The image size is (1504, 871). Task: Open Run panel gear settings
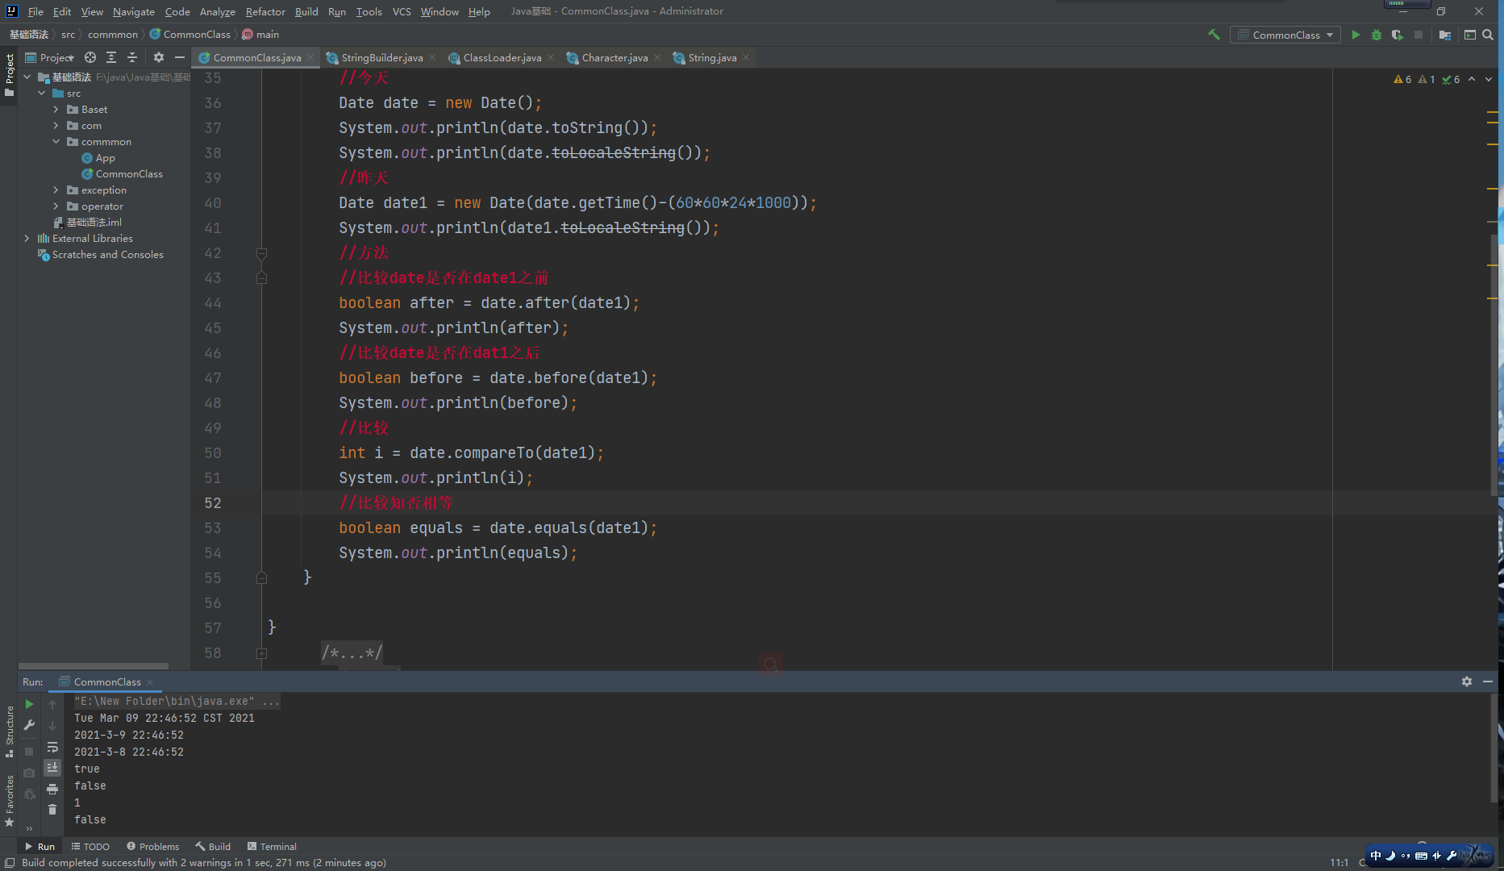tap(1467, 681)
